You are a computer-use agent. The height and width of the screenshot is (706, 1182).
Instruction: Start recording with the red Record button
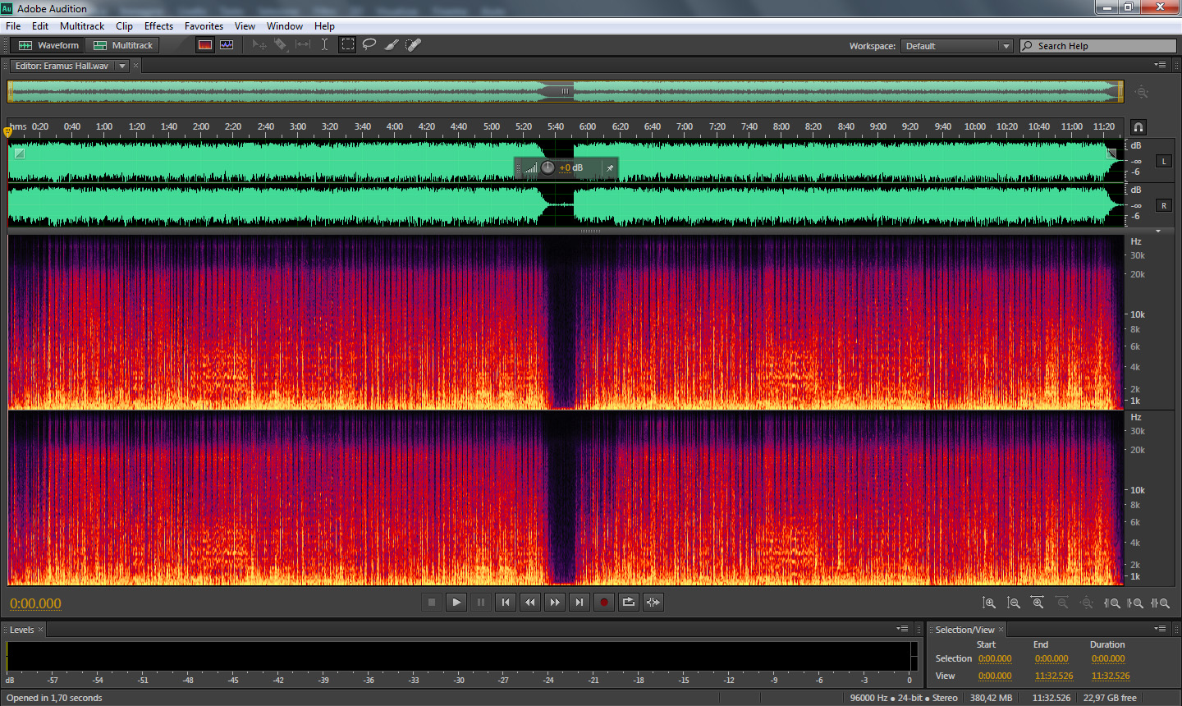click(x=604, y=603)
